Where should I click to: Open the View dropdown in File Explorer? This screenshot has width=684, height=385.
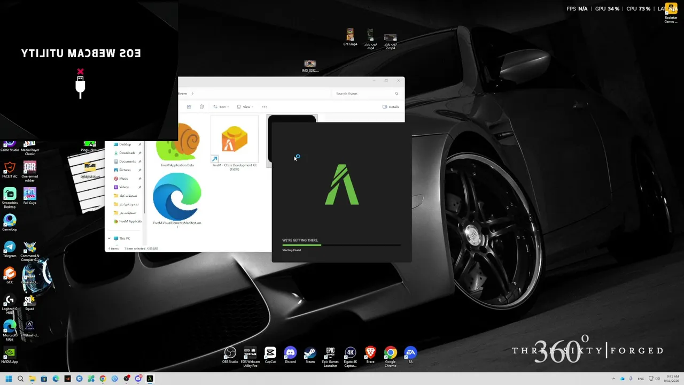coord(245,107)
